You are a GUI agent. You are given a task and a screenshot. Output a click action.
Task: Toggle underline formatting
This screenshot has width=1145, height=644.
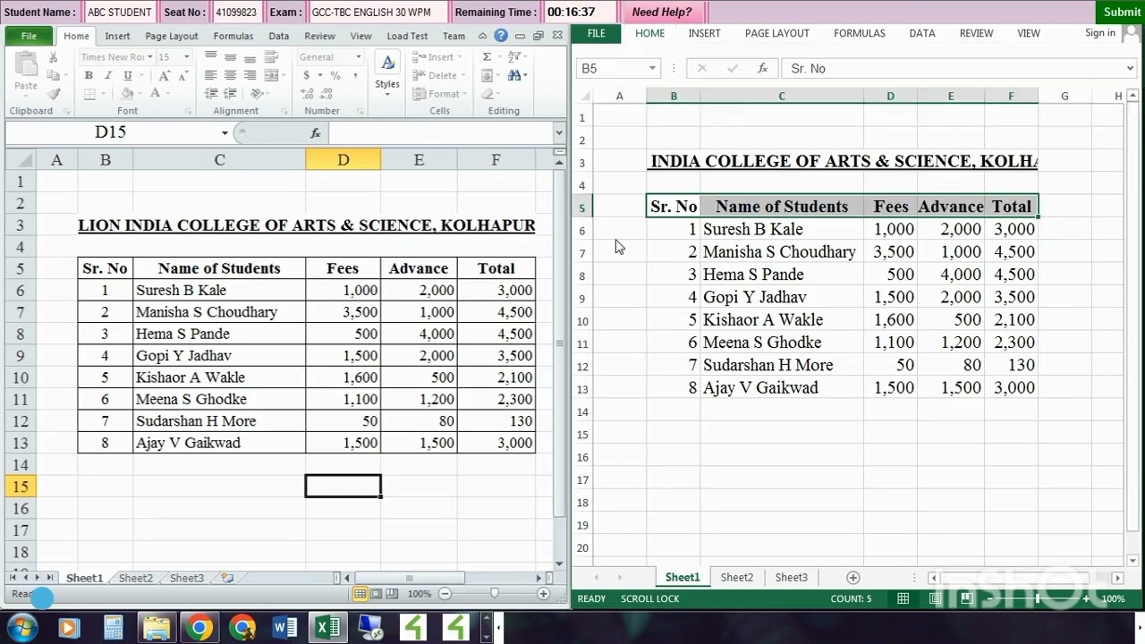click(x=128, y=75)
